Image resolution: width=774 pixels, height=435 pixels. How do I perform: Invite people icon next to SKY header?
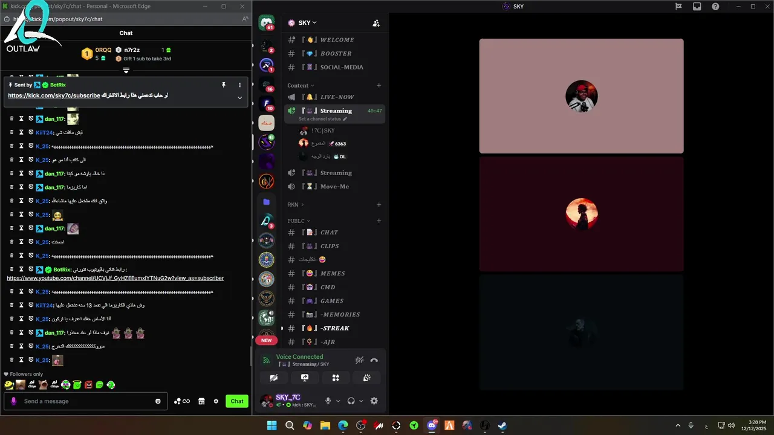376,23
